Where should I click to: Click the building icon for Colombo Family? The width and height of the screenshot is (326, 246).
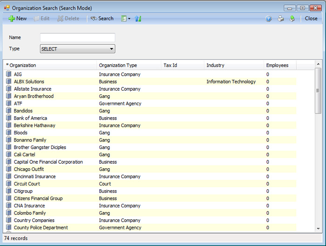click(8, 213)
